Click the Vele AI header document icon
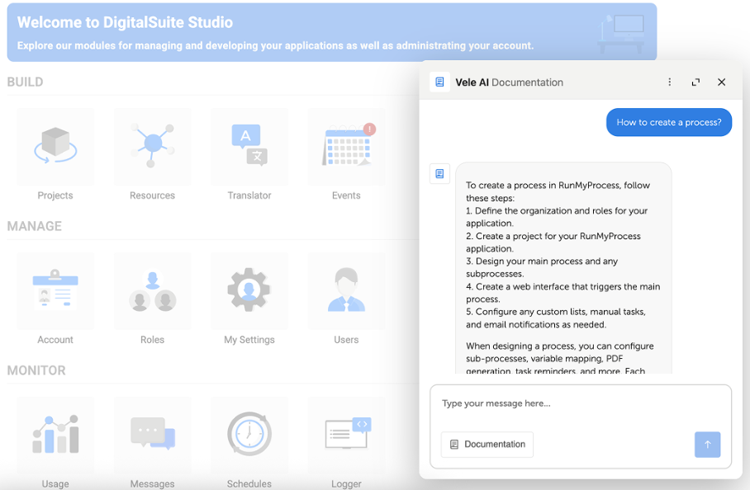 pos(439,82)
